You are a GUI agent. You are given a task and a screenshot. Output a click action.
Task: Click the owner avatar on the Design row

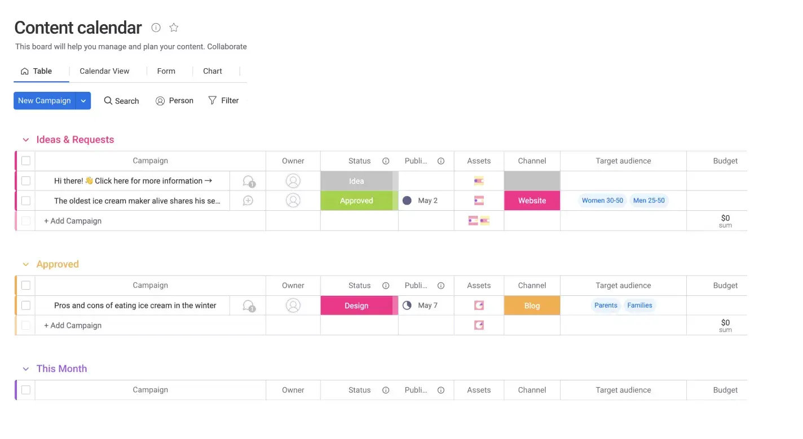(x=293, y=305)
